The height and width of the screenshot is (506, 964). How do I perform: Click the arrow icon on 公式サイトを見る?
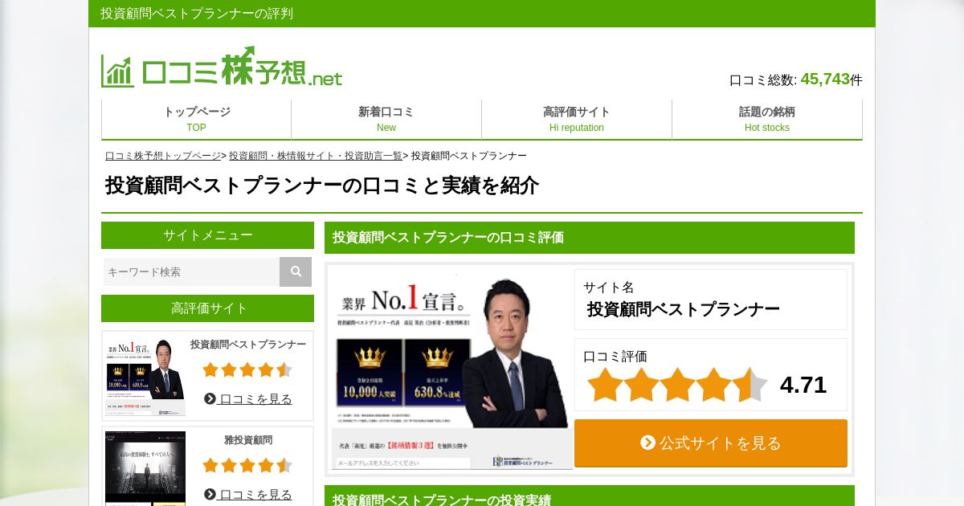tap(647, 443)
